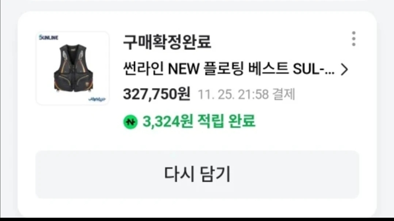Open the three-dot more options menu
Viewport: 394px width, 221px height.
pyautogui.click(x=354, y=39)
